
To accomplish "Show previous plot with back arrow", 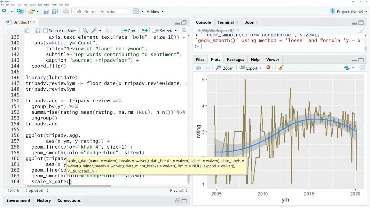I will [198, 68].
